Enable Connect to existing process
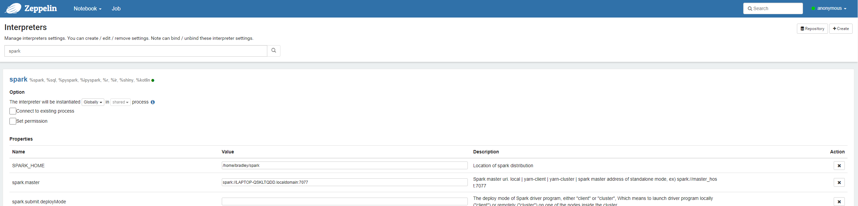The width and height of the screenshot is (858, 206). (x=13, y=111)
